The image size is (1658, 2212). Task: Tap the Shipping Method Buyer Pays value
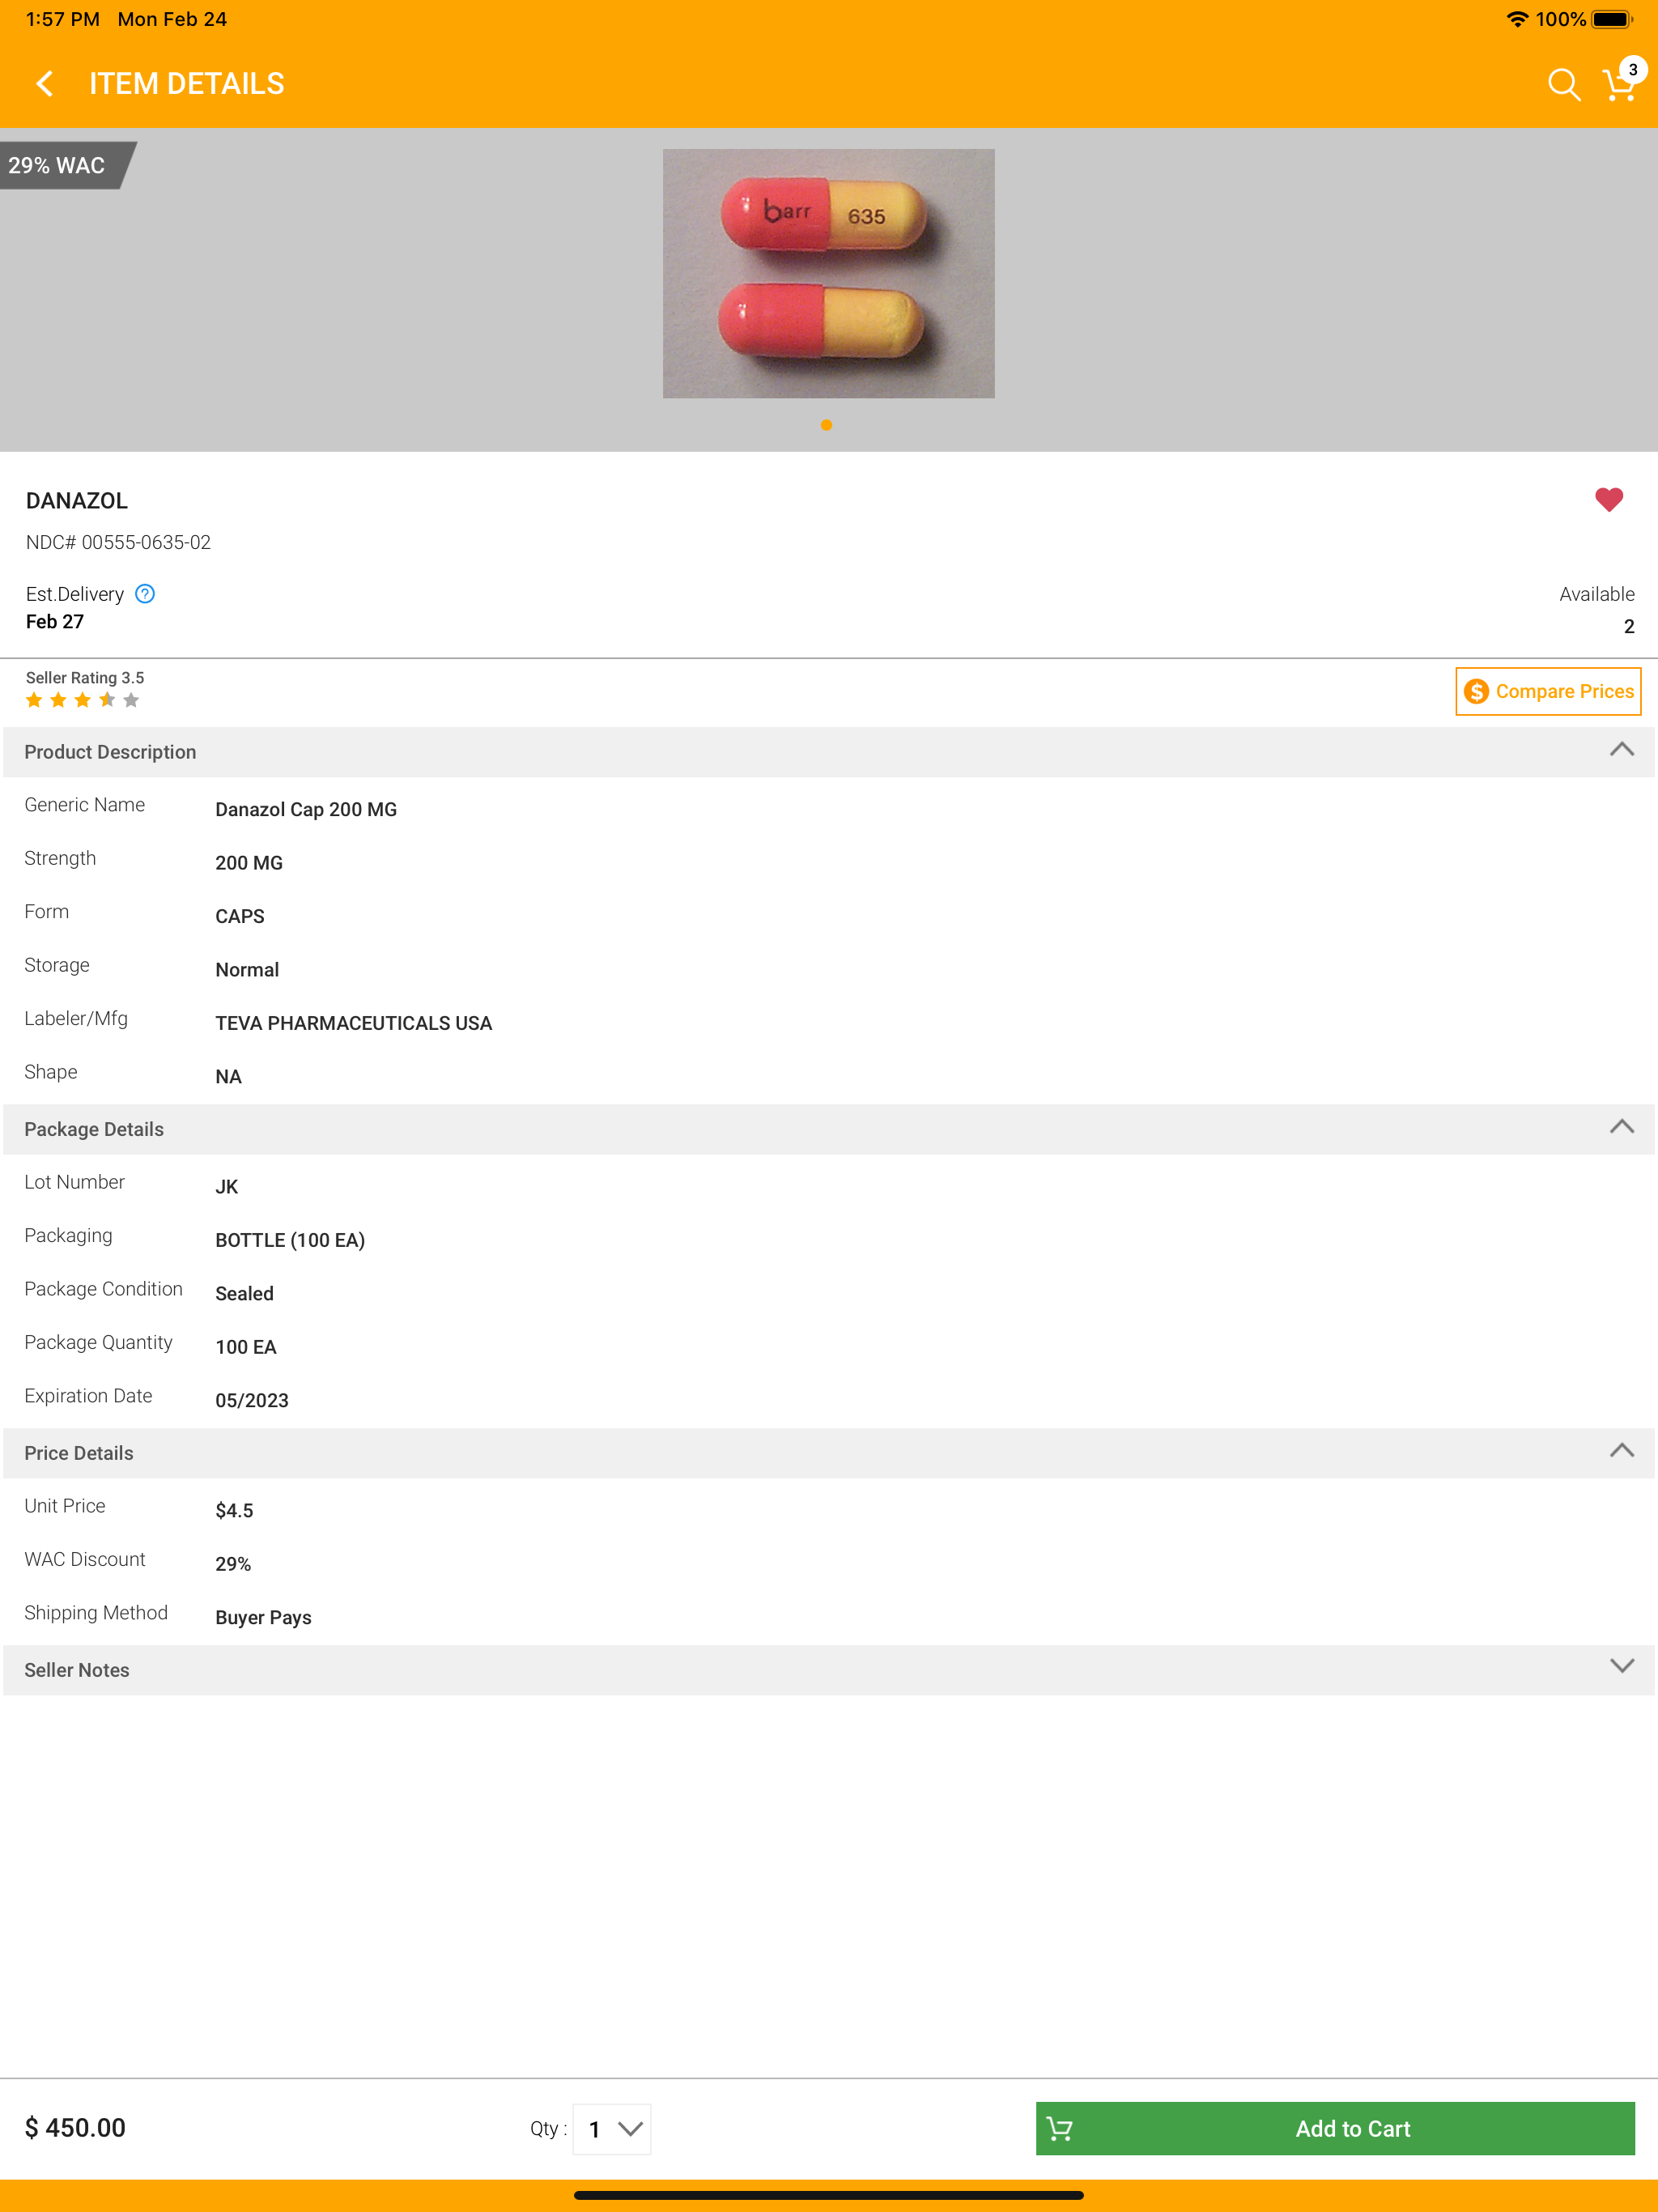coord(263,1617)
